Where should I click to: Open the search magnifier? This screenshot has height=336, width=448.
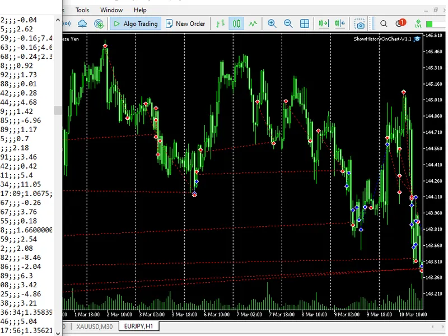coord(384,24)
